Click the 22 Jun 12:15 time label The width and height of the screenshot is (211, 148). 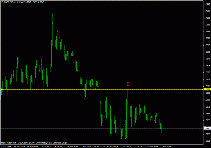[139, 146]
